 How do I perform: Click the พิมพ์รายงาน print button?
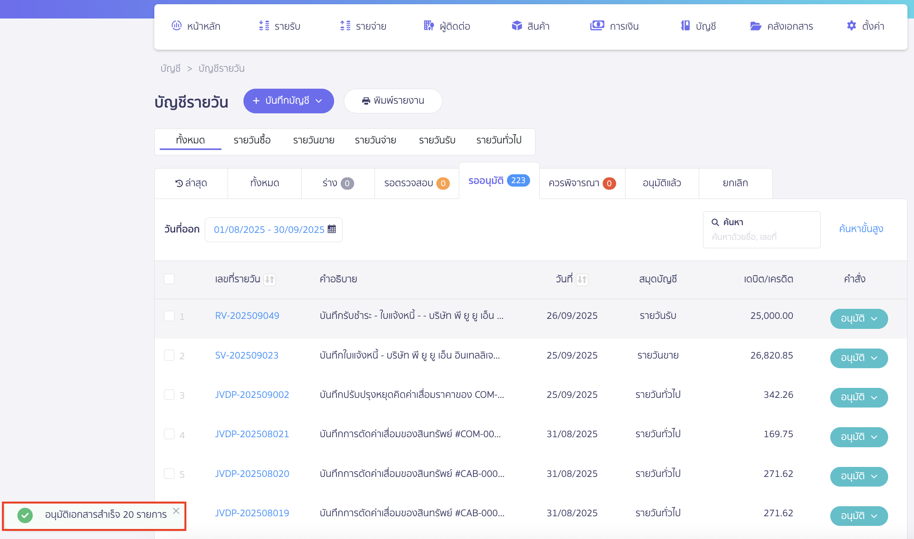pos(393,101)
